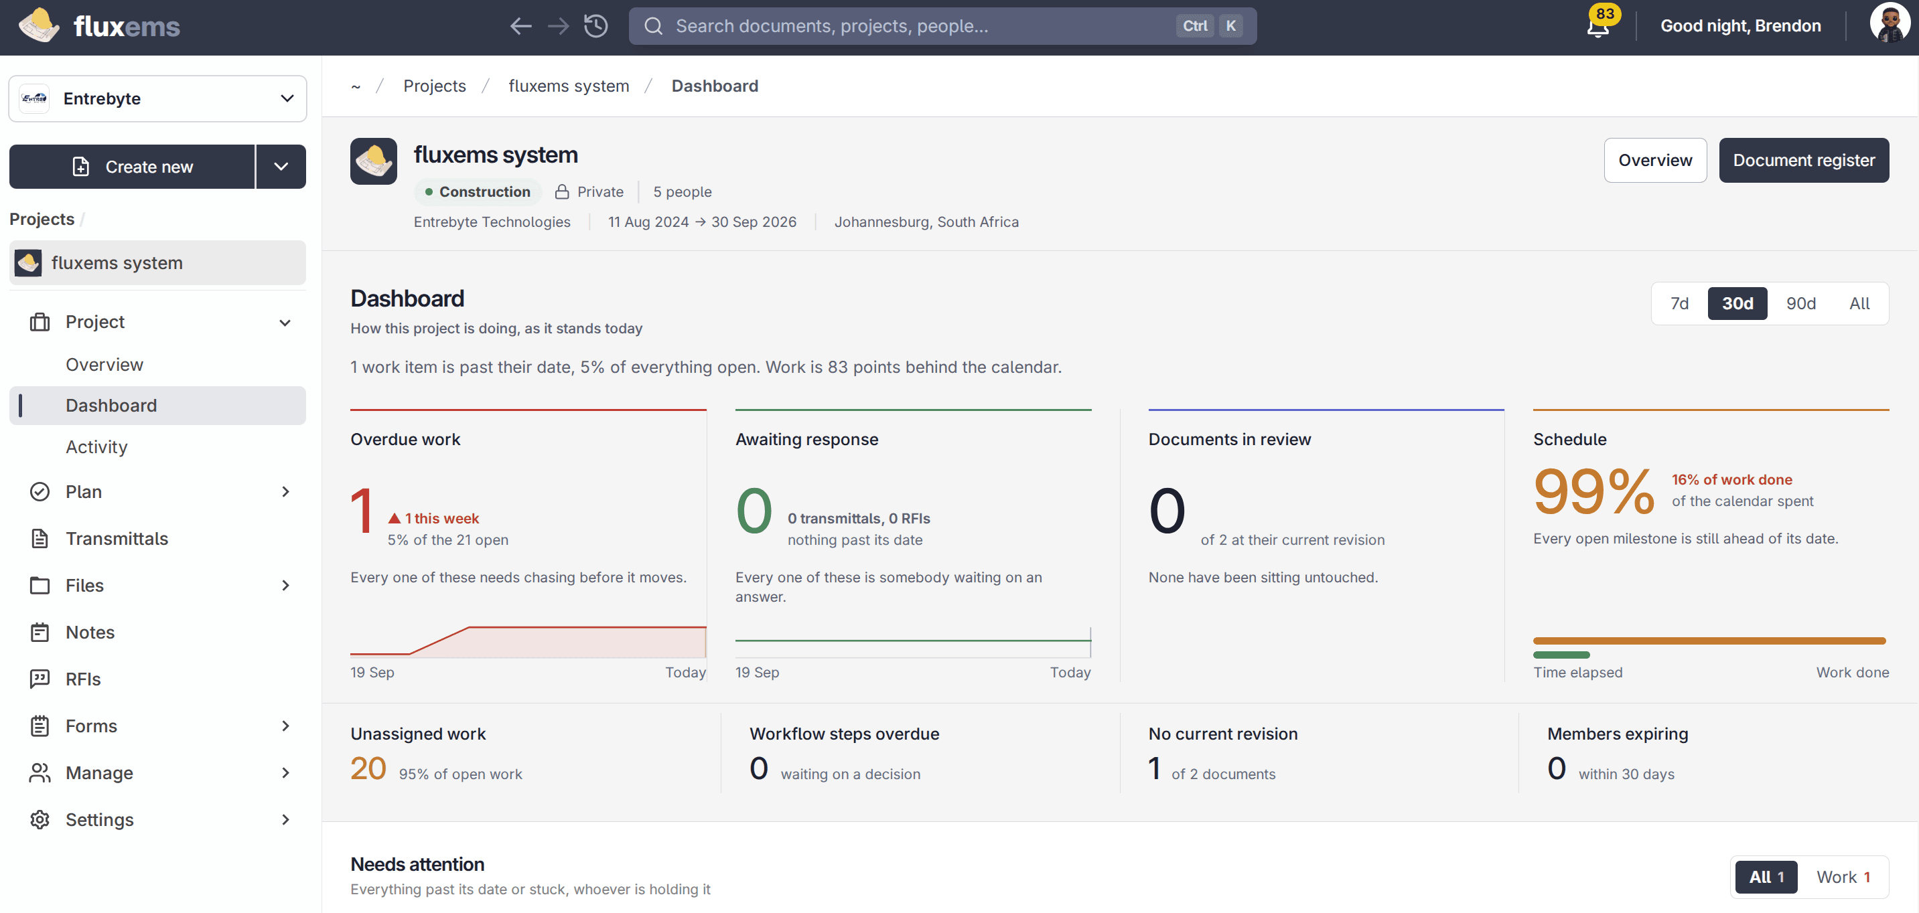
Task: Click the Overdue work trend chart
Action: (x=527, y=641)
